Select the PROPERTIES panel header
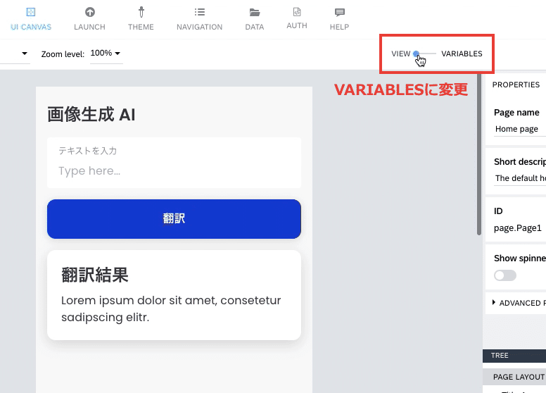The width and height of the screenshot is (546, 393). 516,85
